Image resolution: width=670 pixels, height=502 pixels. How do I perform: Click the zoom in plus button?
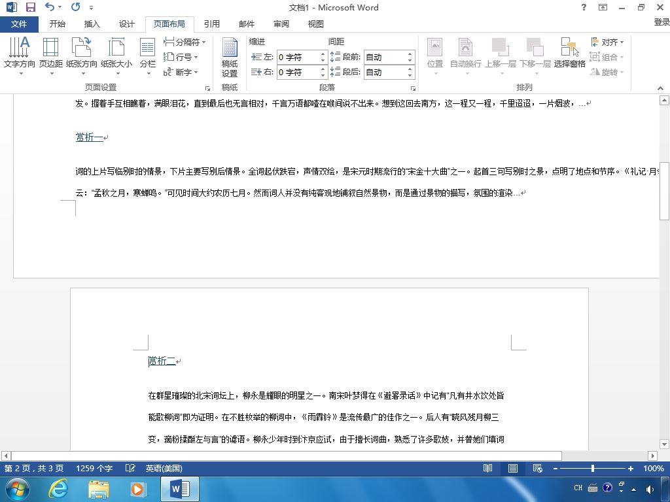coord(630,468)
